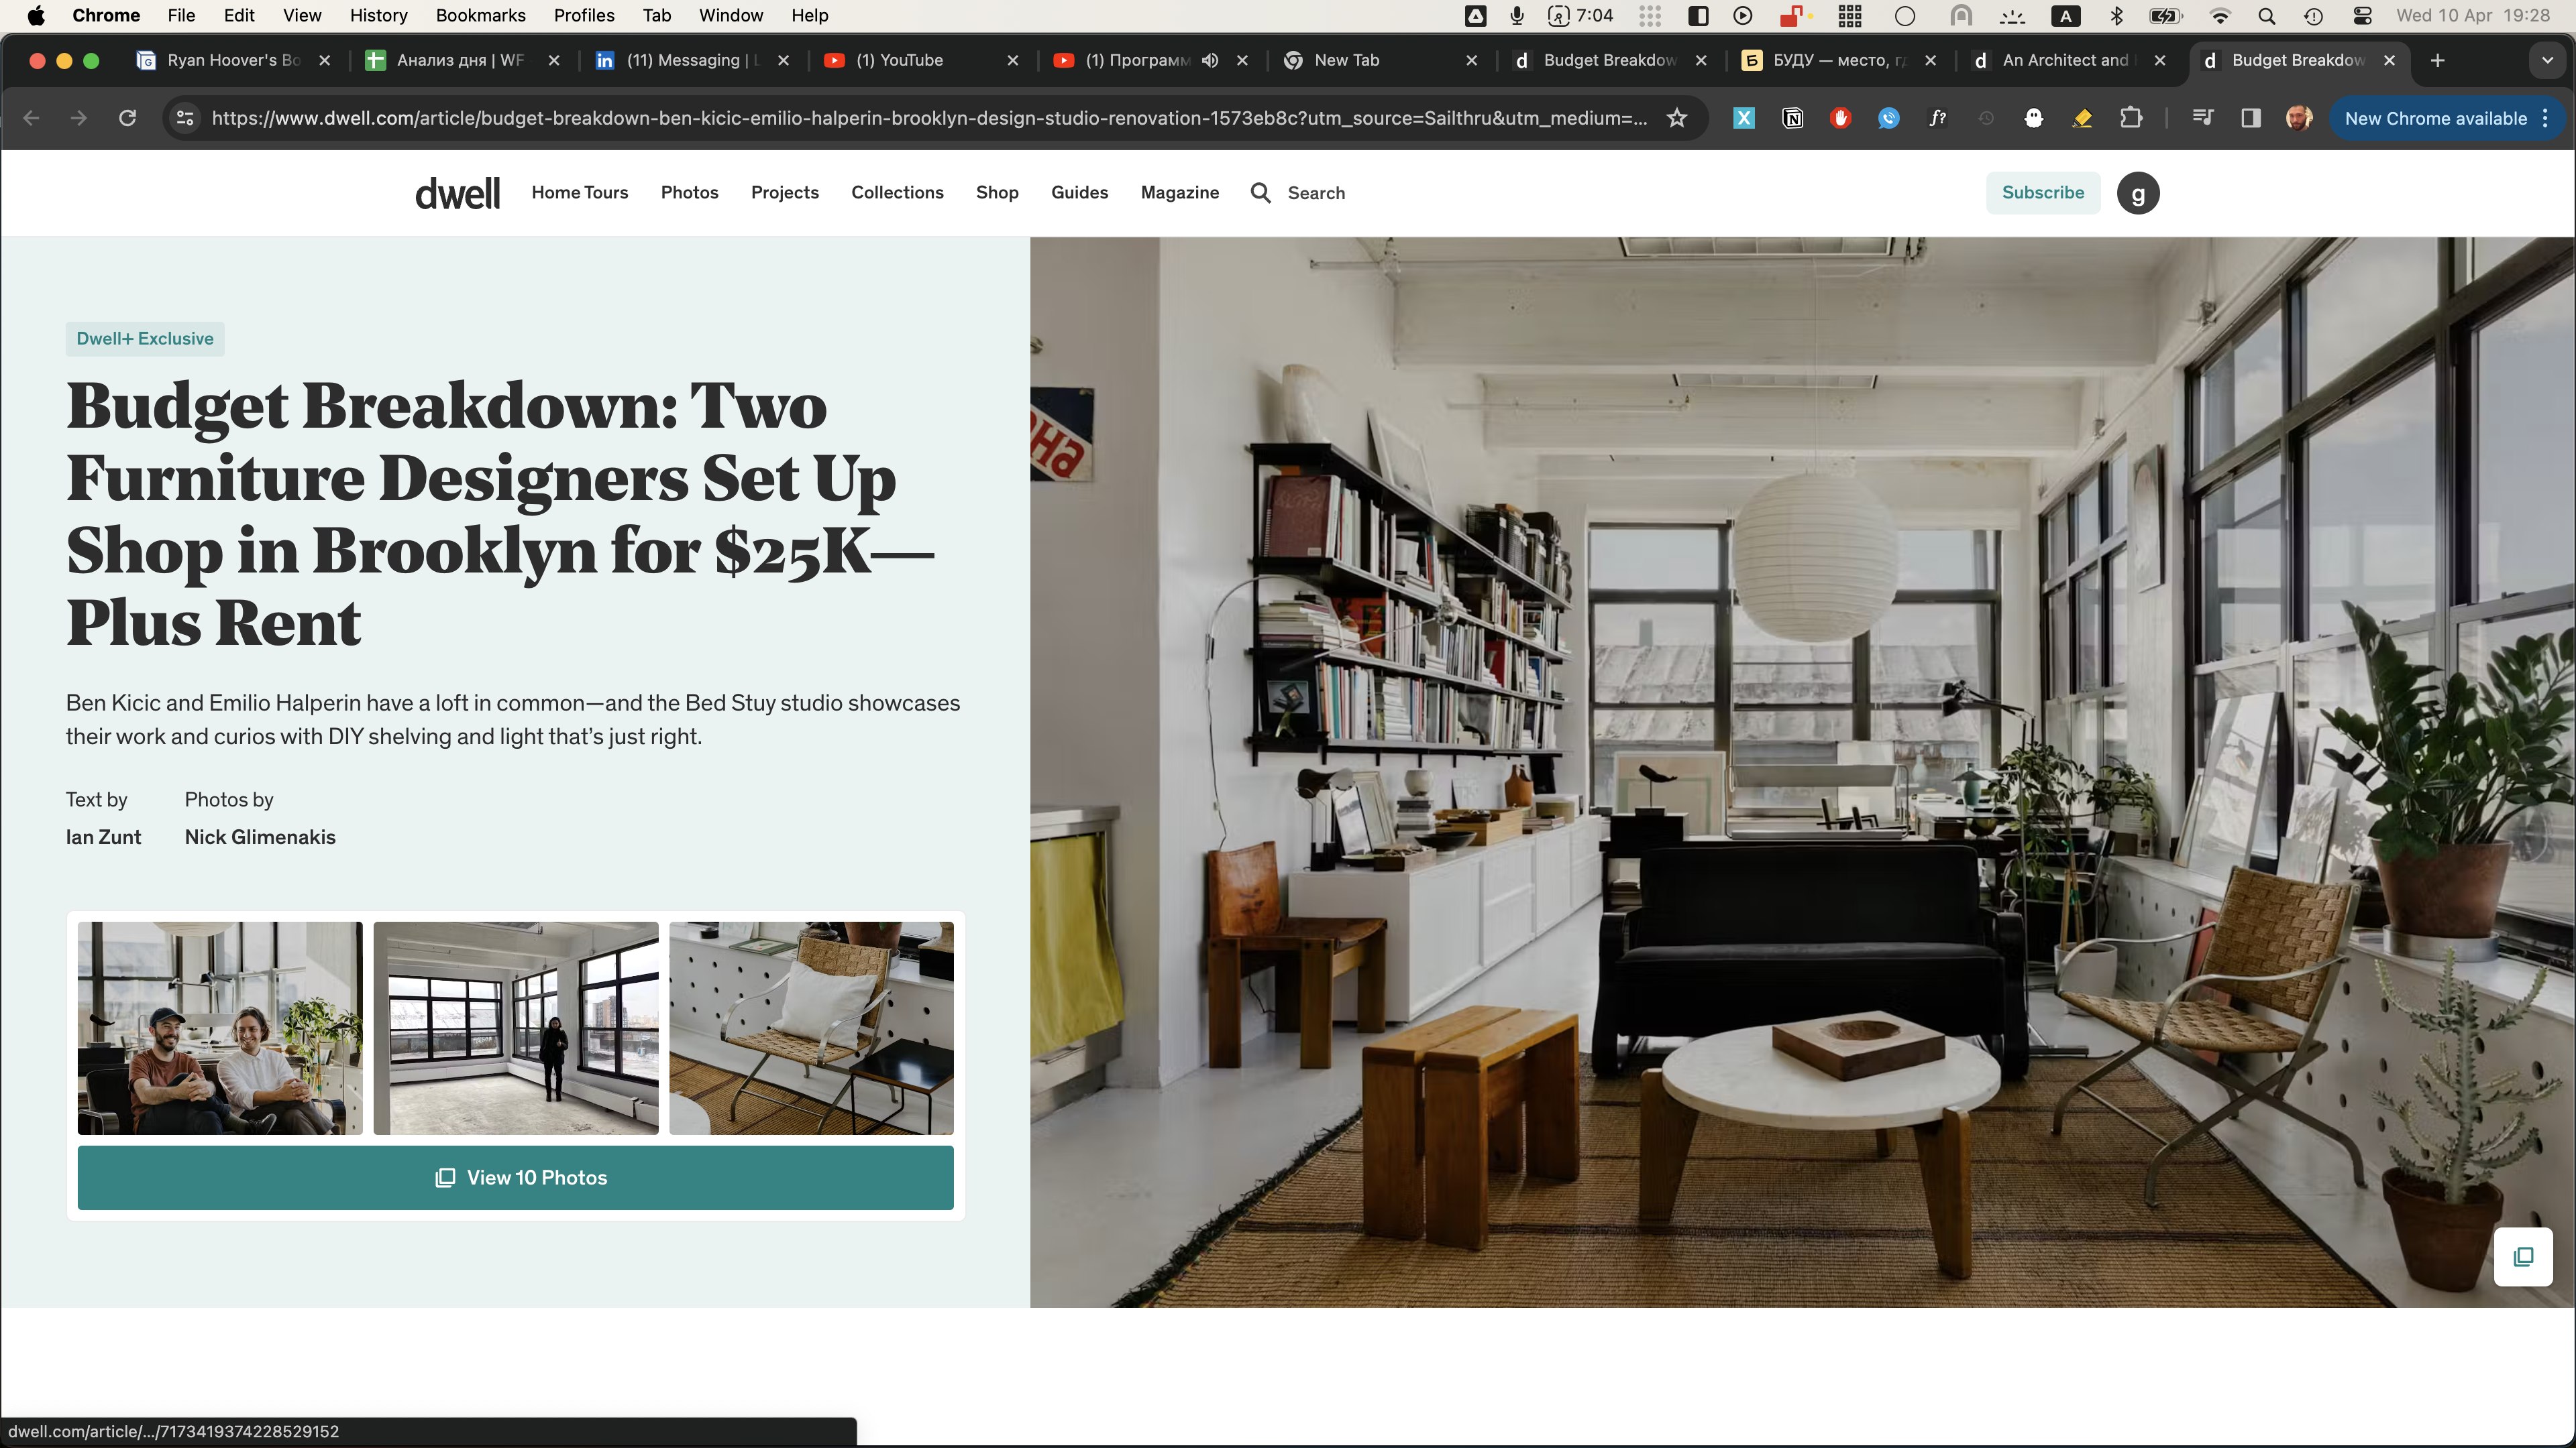Expand the tab search chevron dropdown
Image resolution: width=2576 pixels, height=1448 pixels.
[x=2547, y=60]
